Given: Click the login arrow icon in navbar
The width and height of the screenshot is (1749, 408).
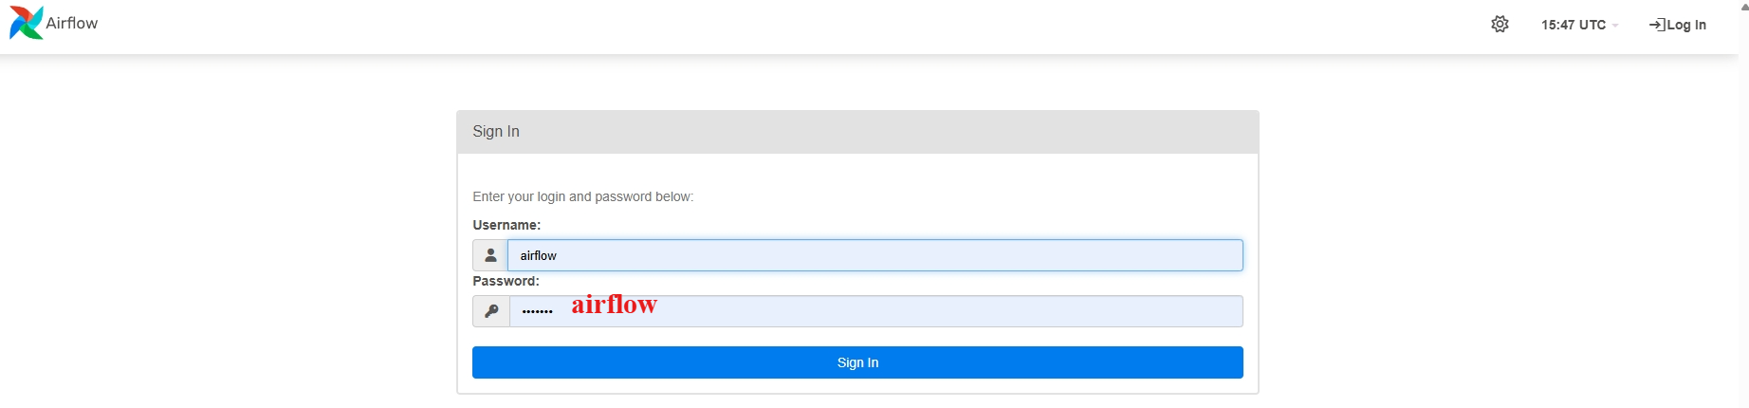Looking at the screenshot, I should click(x=1657, y=25).
